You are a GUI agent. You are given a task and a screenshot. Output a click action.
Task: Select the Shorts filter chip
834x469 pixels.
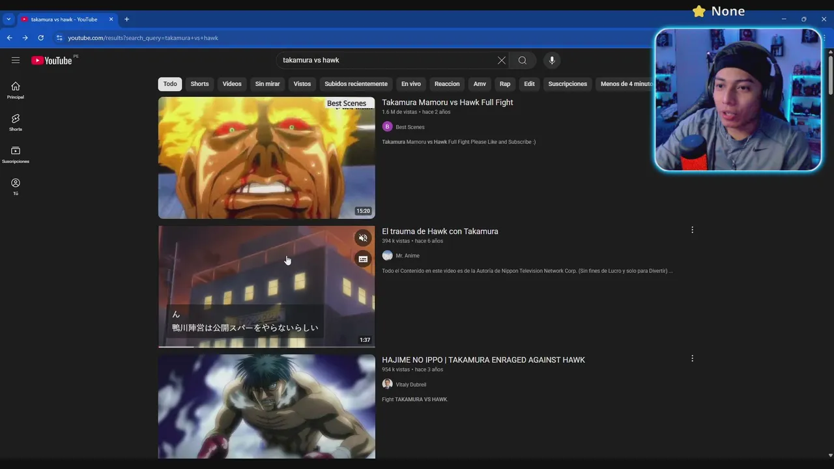(x=199, y=84)
